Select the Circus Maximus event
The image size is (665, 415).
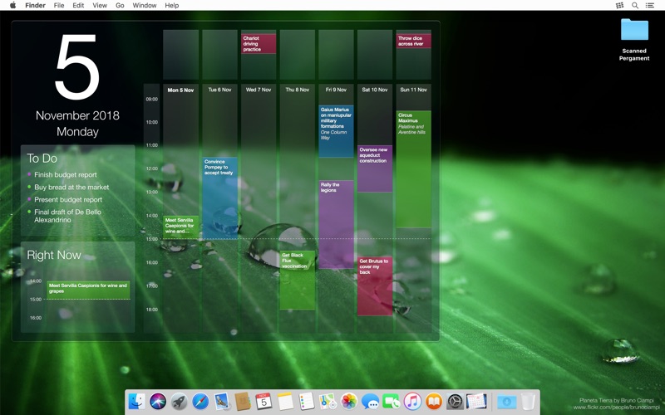(413, 169)
